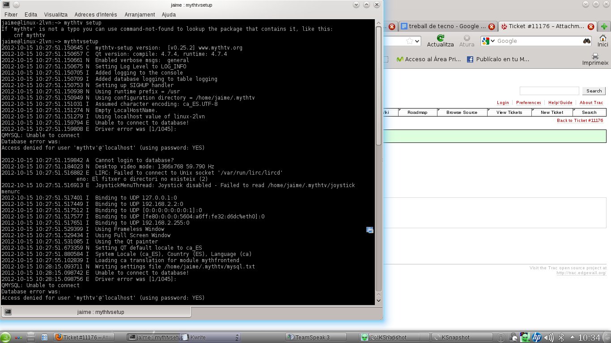
Task: Open the Google search engine dropdown
Action: (x=489, y=41)
